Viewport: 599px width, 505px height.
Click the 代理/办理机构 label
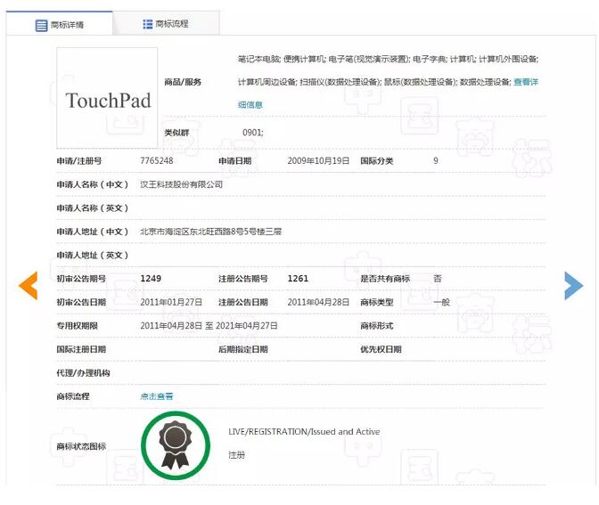pyautogui.click(x=83, y=373)
